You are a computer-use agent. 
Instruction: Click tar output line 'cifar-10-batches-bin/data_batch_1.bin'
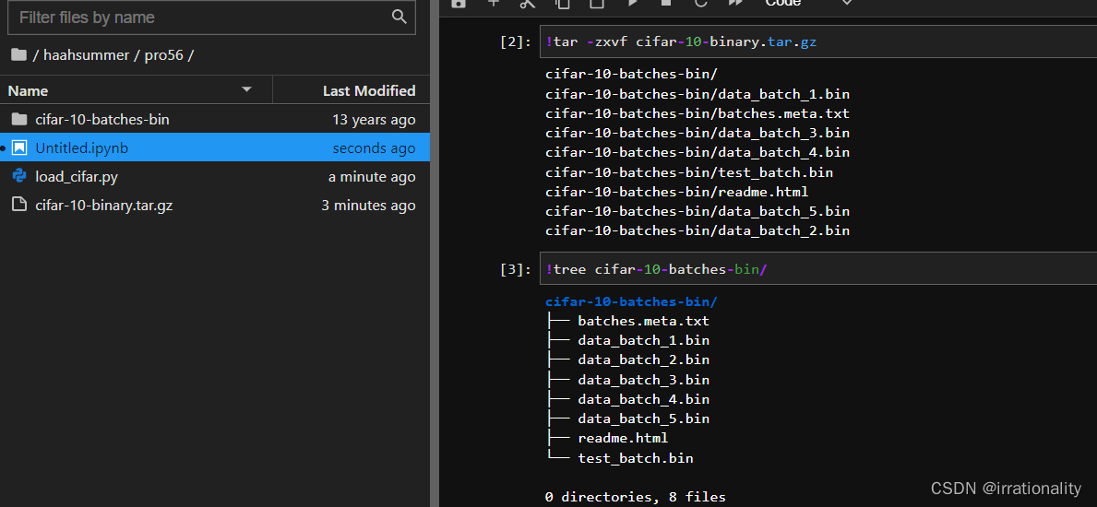(698, 94)
